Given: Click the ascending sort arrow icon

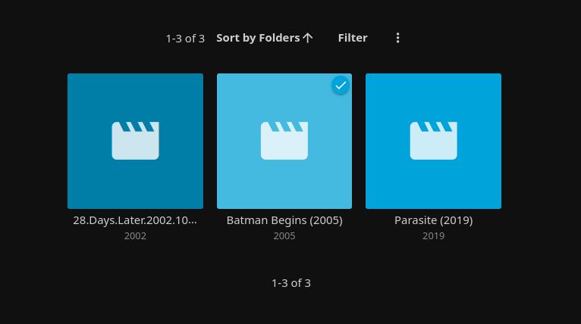Looking at the screenshot, I should tap(308, 38).
